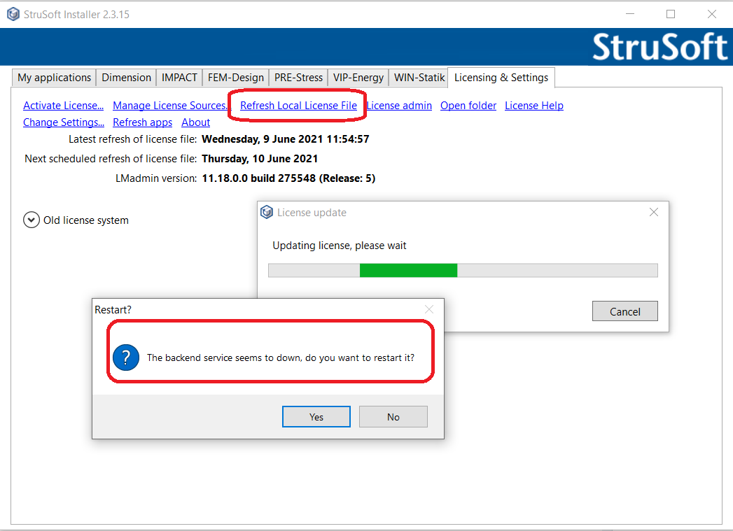Open Manage License Sources link

tap(169, 106)
